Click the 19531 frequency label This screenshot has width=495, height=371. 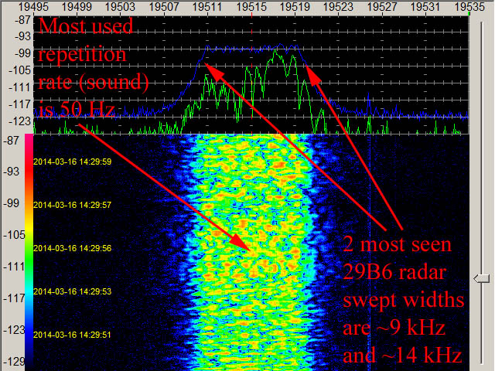point(425,7)
